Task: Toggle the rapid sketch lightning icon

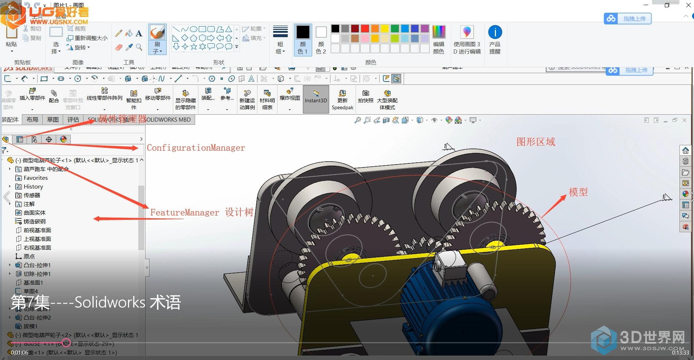Action: (x=386, y=78)
